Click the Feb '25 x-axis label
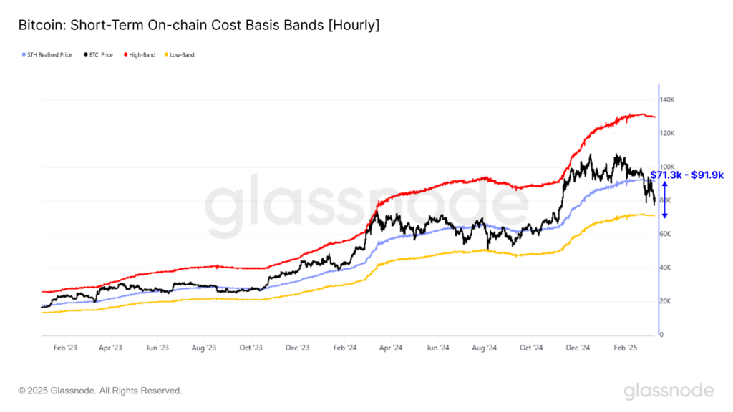 626,348
